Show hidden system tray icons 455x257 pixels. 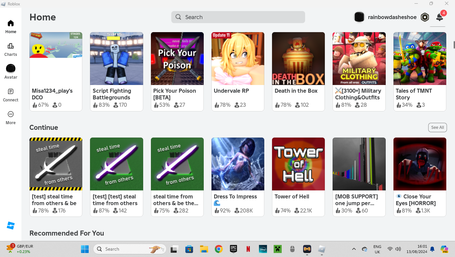coord(354,249)
